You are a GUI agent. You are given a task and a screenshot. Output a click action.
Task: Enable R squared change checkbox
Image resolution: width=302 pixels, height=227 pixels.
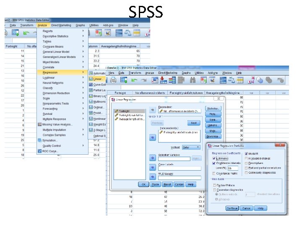pos(246,158)
